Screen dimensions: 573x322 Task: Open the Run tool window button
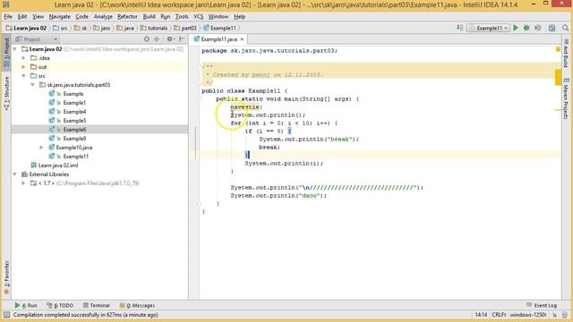click(x=26, y=305)
